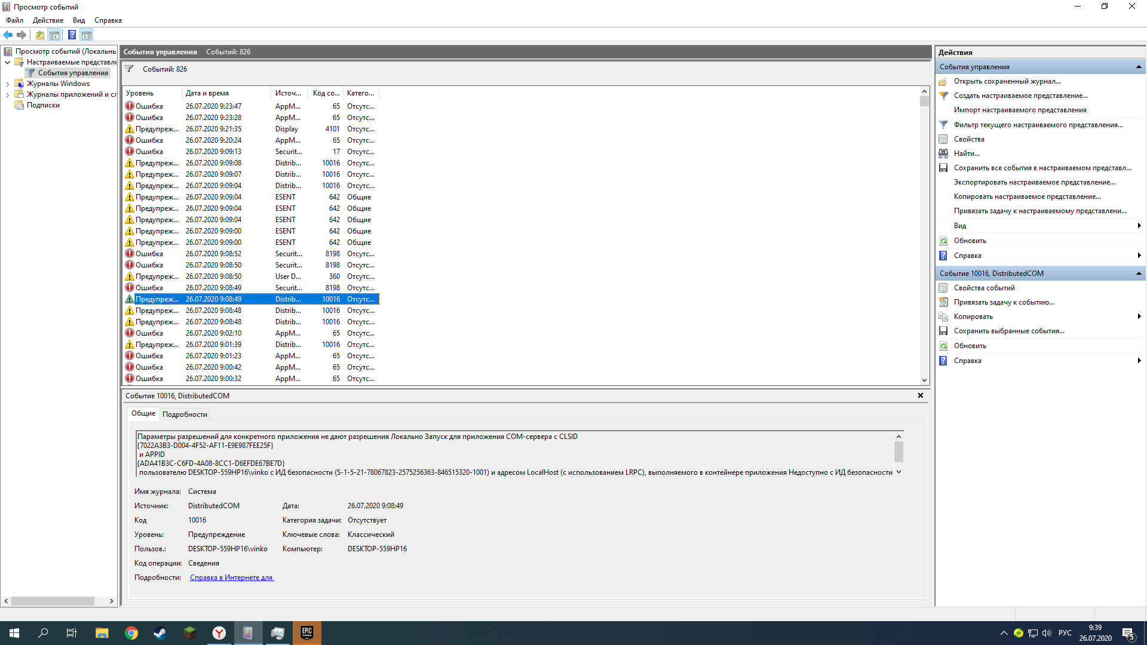The height and width of the screenshot is (645, 1147).
Task: Open the Действие menu
Action: 48,20
